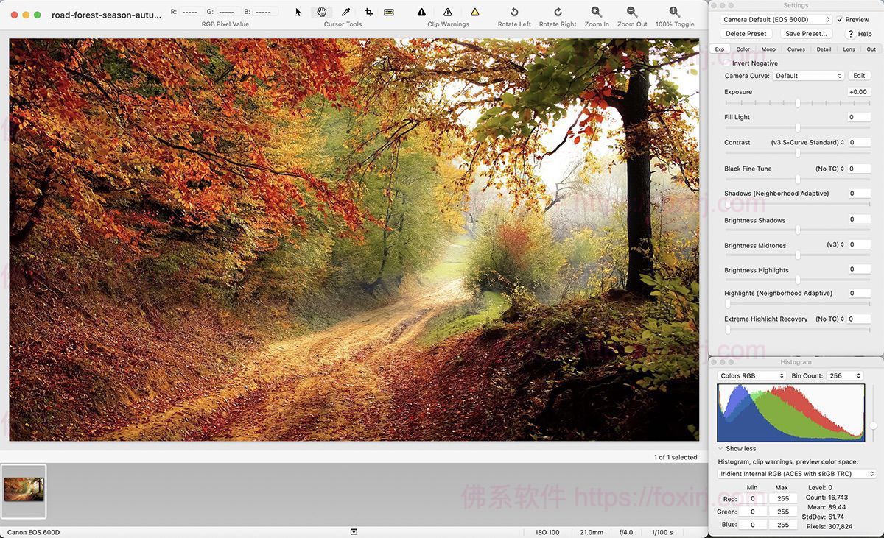Click the Exposure slider handle
This screenshot has height=538, width=884.
(x=797, y=104)
